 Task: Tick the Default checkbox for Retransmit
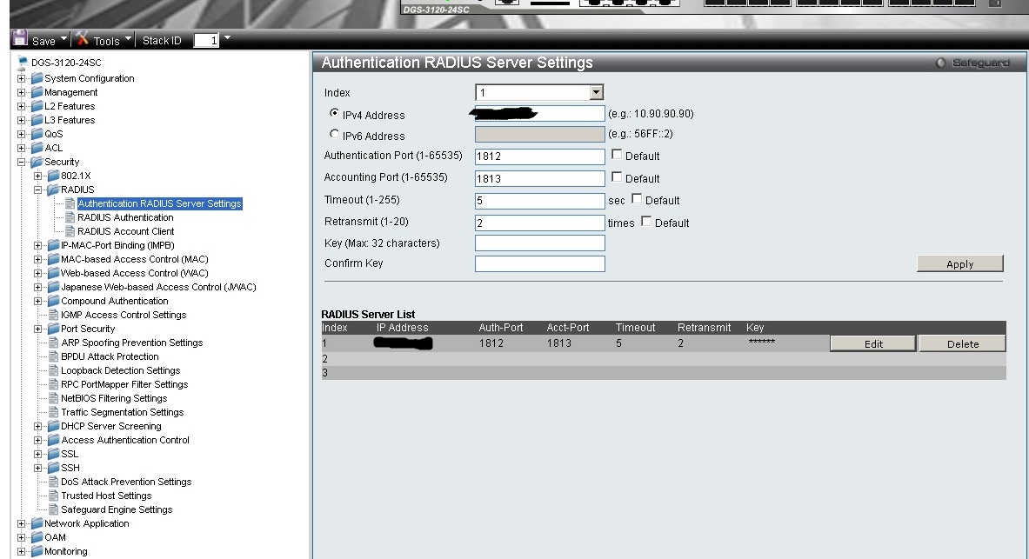pyautogui.click(x=646, y=222)
